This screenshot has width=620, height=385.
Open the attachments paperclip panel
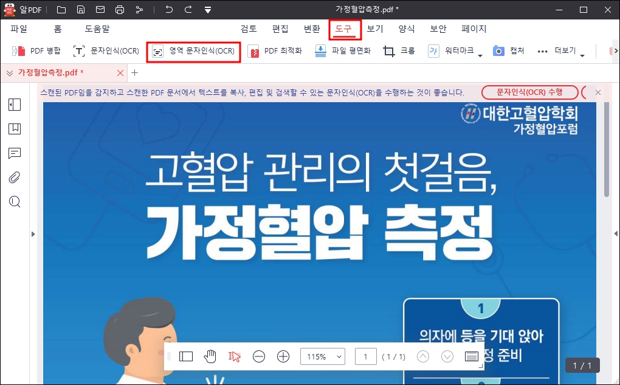point(15,178)
